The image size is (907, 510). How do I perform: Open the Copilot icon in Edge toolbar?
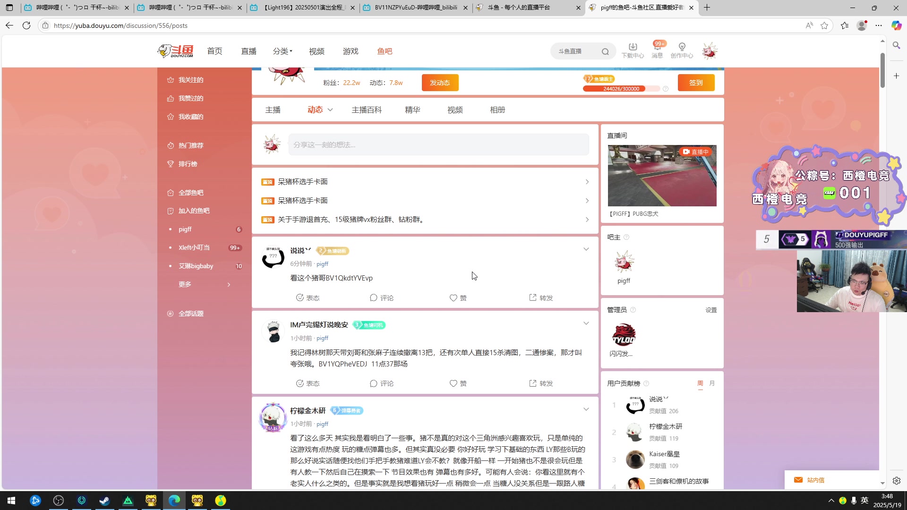tap(896, 25)
